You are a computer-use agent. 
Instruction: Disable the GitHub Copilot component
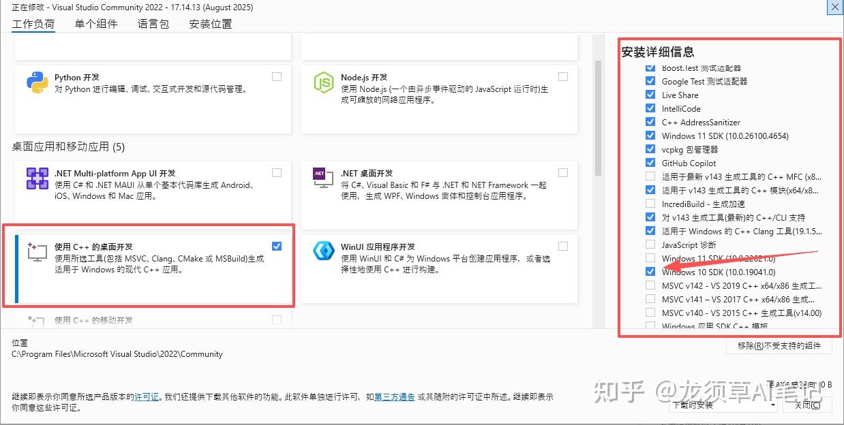649,163
